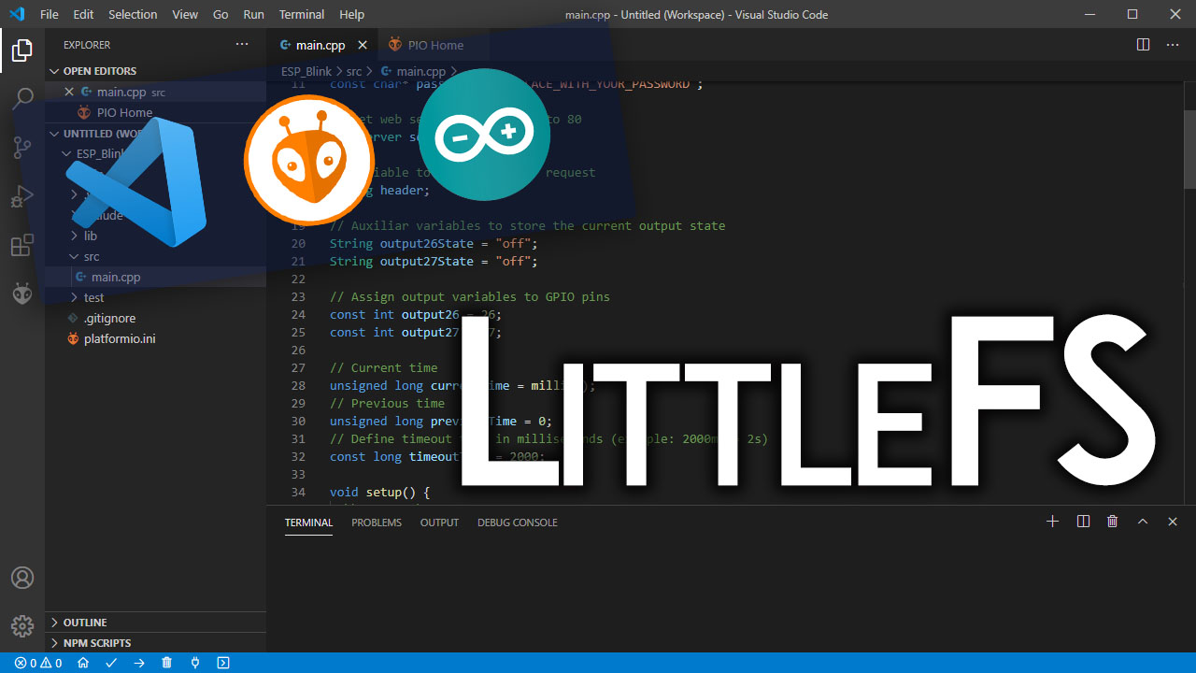
Task: Open the Search view in the activity bar
Action: tap(22, 99)
